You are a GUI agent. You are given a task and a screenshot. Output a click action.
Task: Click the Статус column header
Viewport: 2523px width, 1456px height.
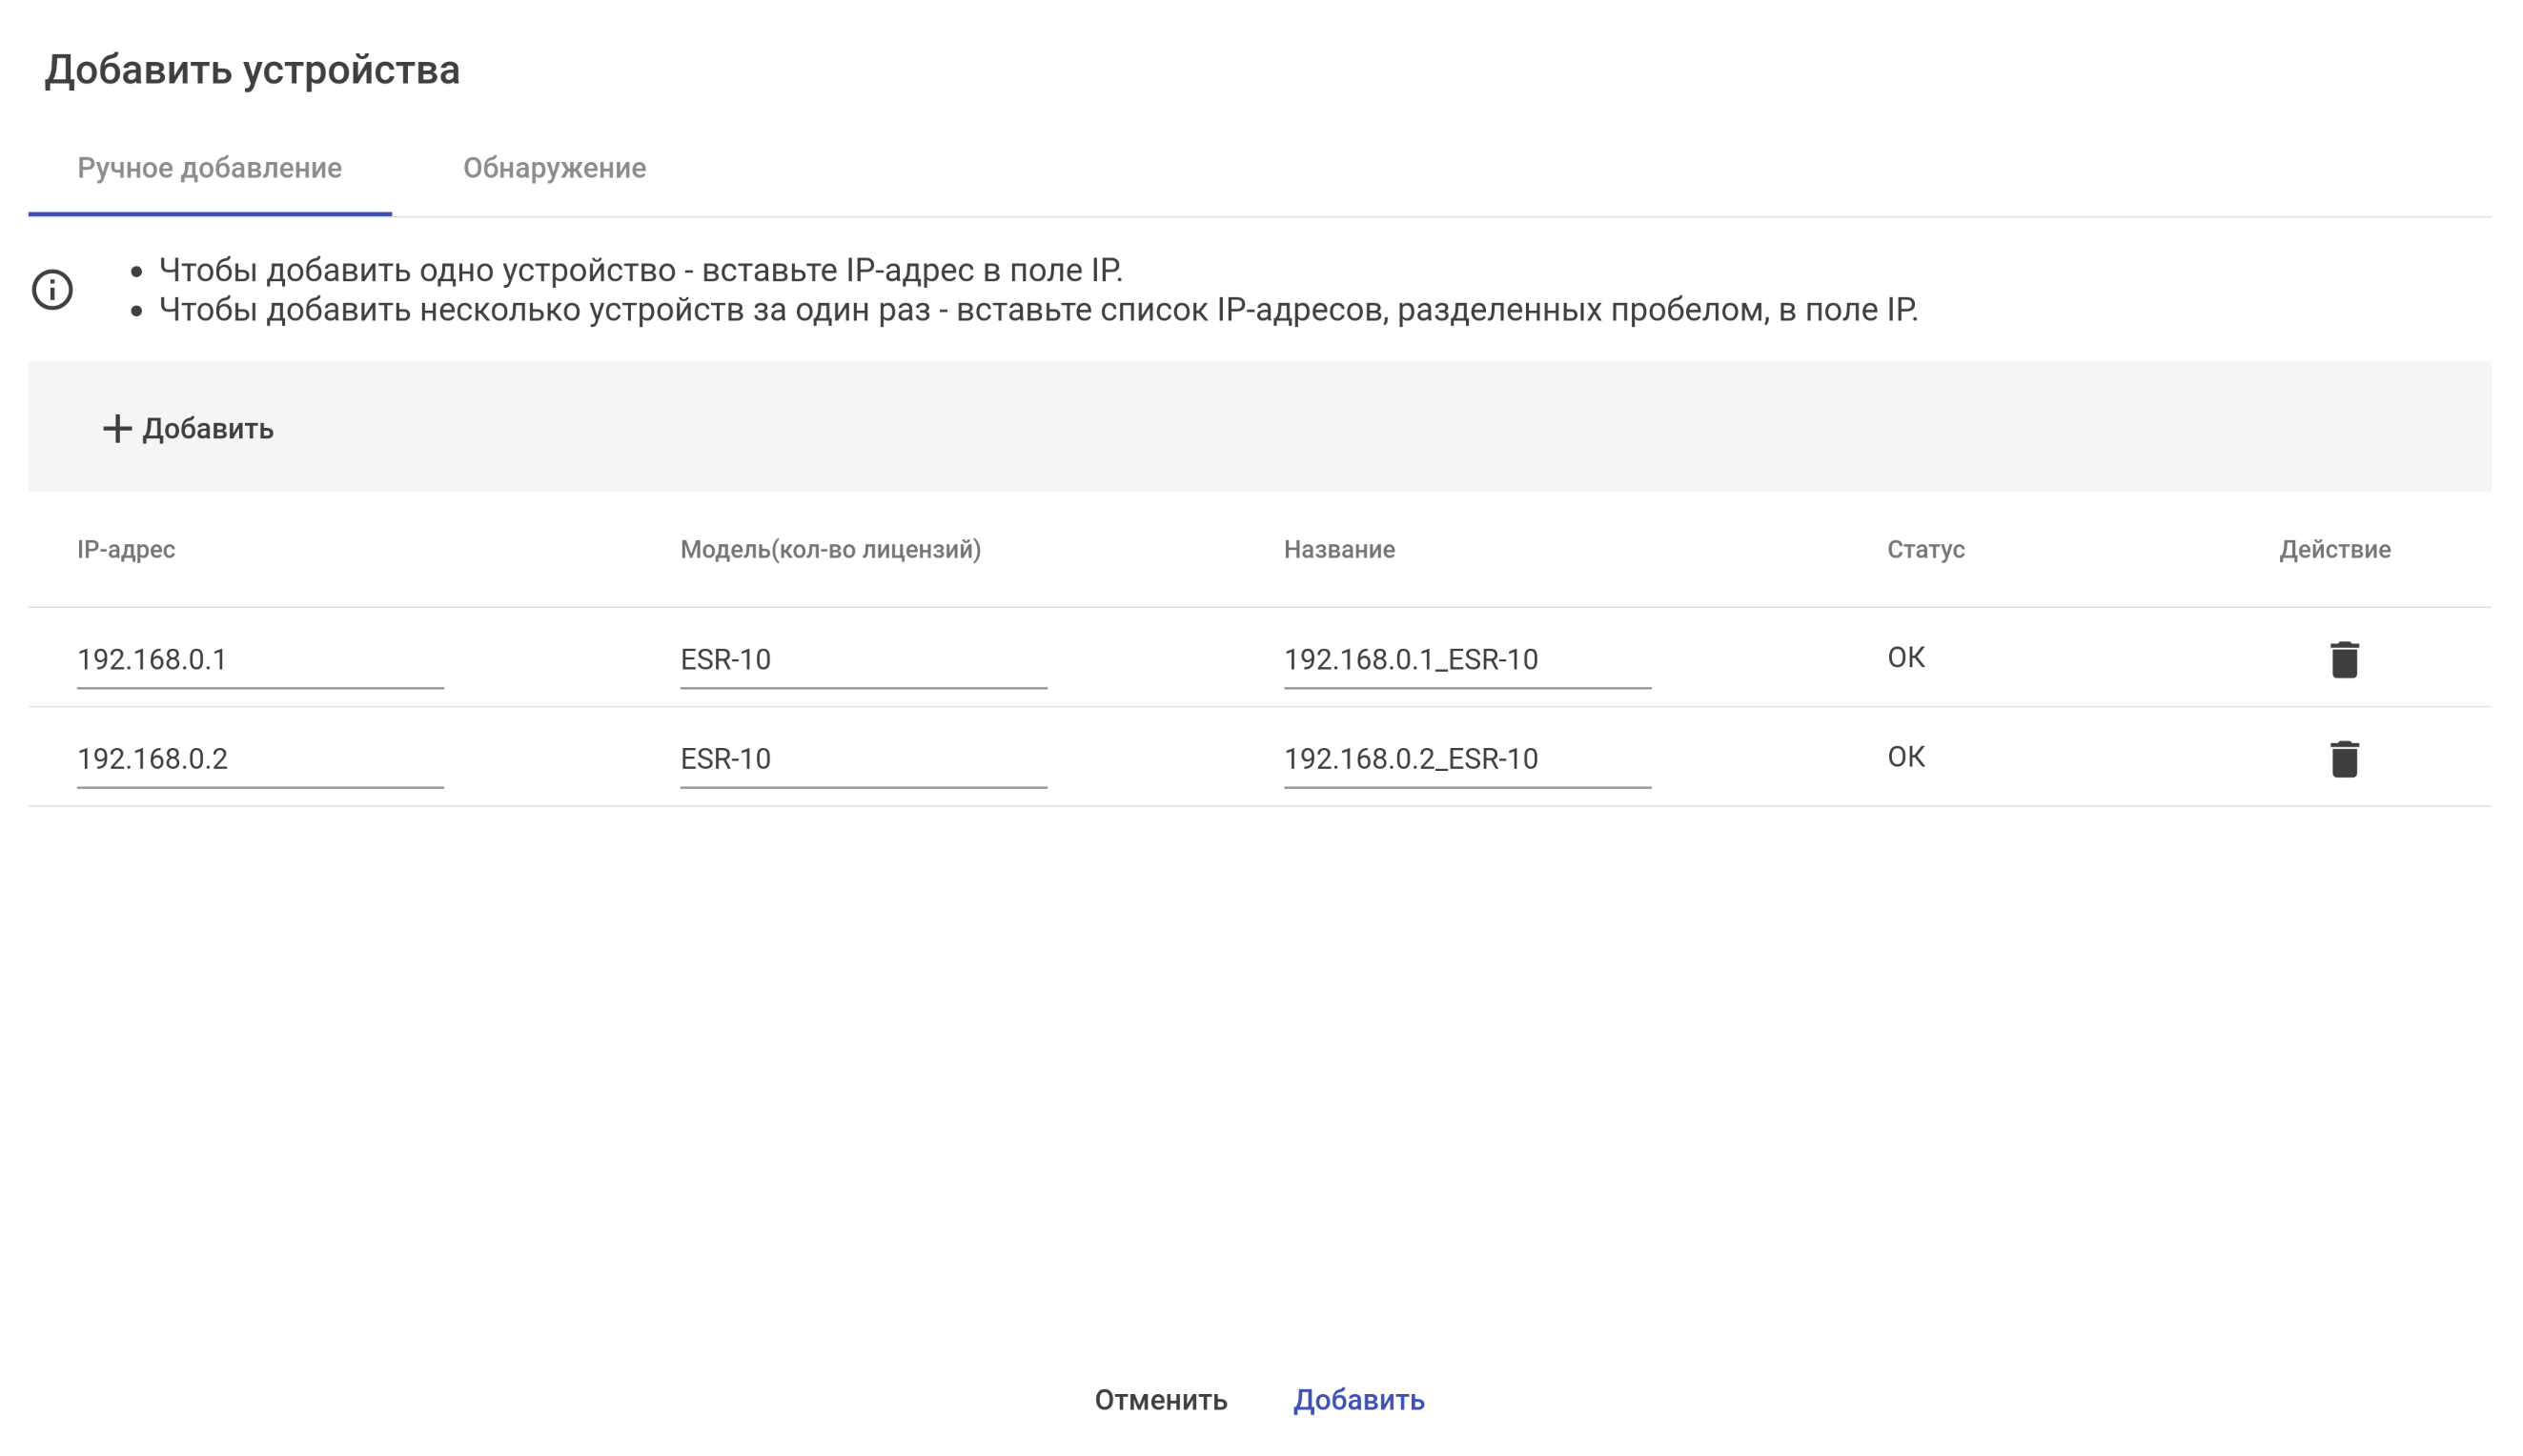point(1925,550)
